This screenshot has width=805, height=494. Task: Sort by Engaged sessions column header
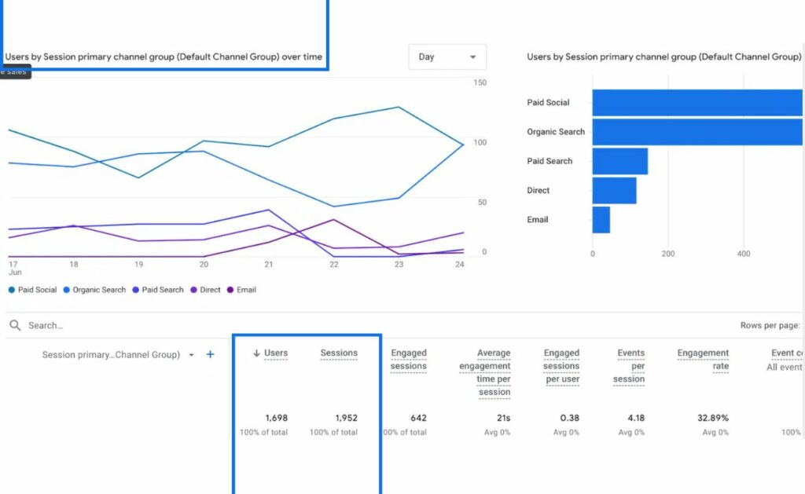(409, 359)
